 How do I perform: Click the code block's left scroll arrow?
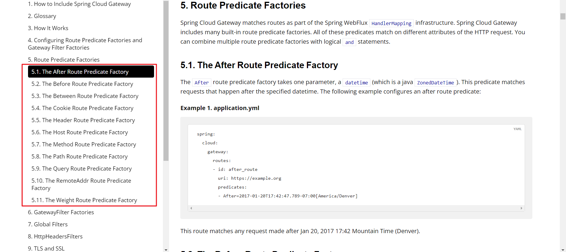coord(191,208)
